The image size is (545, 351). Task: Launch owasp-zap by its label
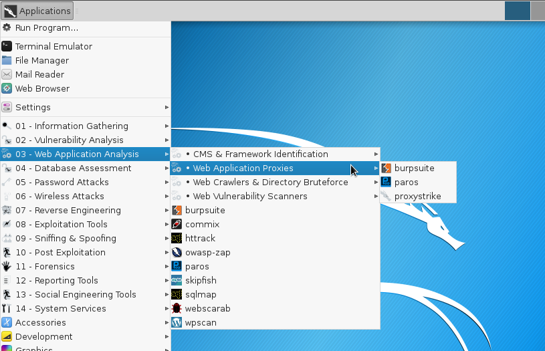pos(208,253)
